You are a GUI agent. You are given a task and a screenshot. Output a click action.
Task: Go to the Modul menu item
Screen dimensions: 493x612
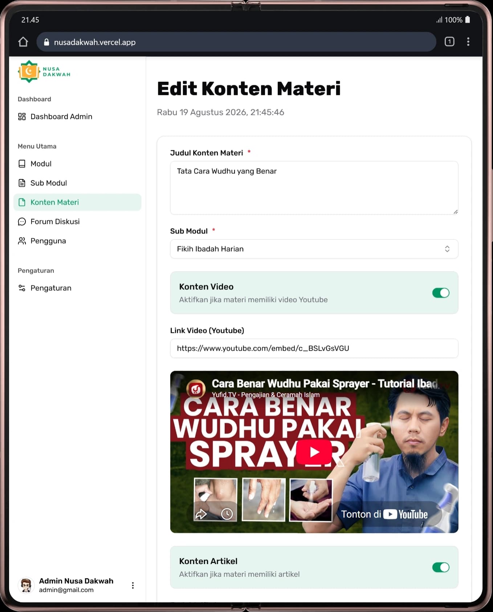pyautogui.click(x=77, y=164)
